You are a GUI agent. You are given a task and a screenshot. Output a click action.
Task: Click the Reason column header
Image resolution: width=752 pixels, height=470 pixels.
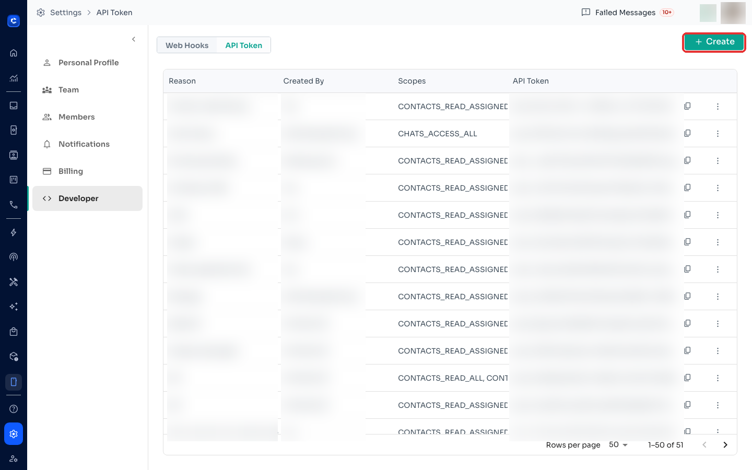(182, 81)
